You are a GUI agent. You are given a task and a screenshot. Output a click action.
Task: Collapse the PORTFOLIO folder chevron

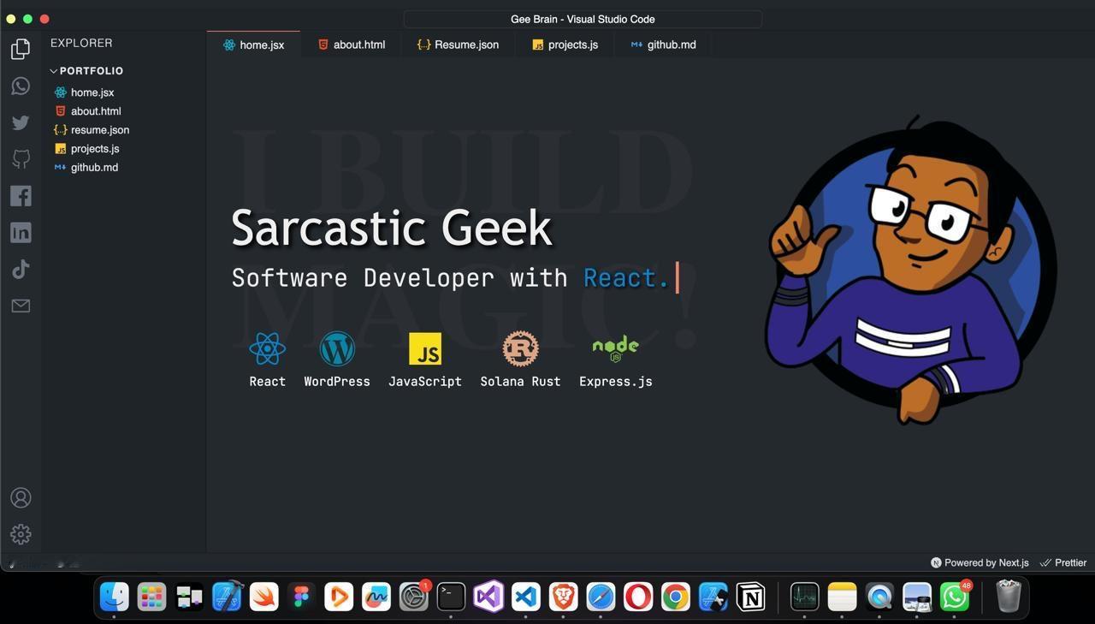click(53, 71)
